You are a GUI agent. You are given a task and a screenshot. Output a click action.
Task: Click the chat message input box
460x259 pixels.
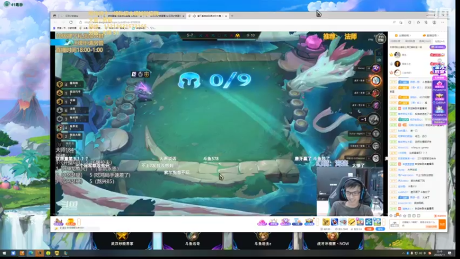point(419,224)
